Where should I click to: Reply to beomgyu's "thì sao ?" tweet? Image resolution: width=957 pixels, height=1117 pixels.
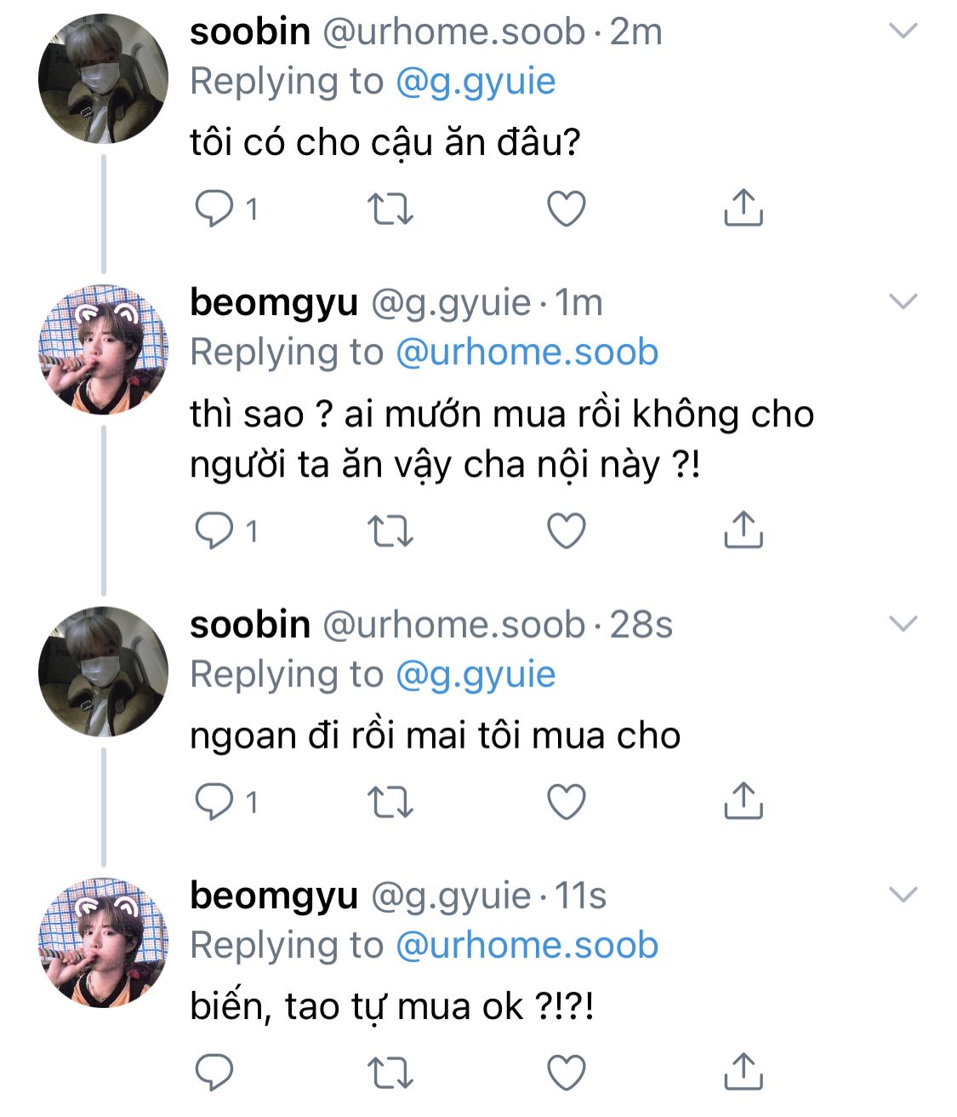(x=213, y=531)
